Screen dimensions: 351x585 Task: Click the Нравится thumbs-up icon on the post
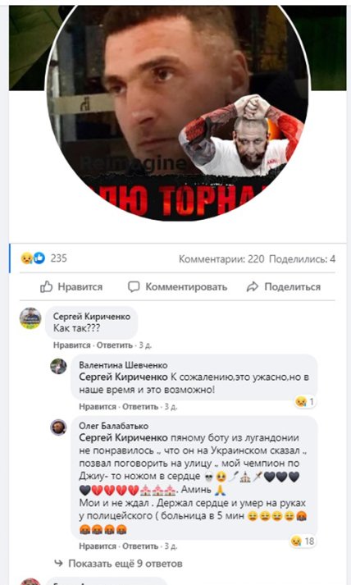[x=46, y=287]
